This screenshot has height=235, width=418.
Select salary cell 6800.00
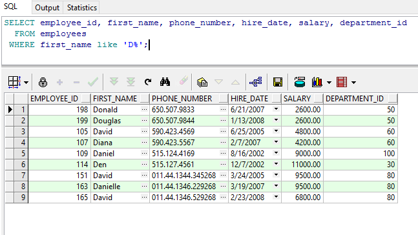[x=302, y=198]
